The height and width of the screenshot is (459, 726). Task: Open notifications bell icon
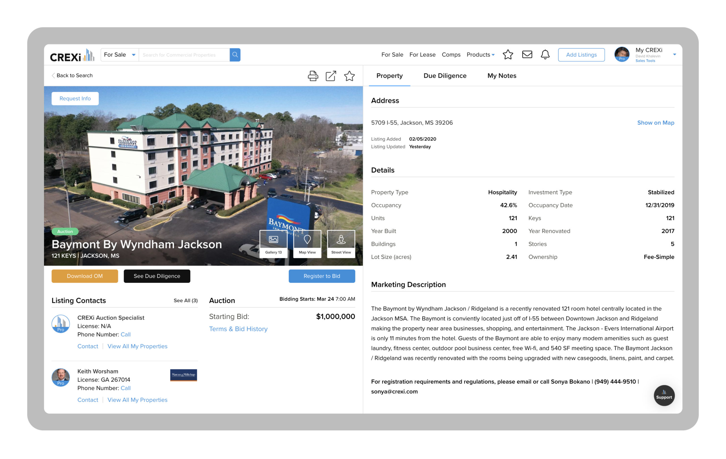pos(545,54)
